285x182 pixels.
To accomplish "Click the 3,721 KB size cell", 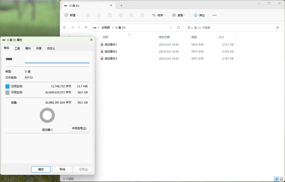I will pos(228,44).
